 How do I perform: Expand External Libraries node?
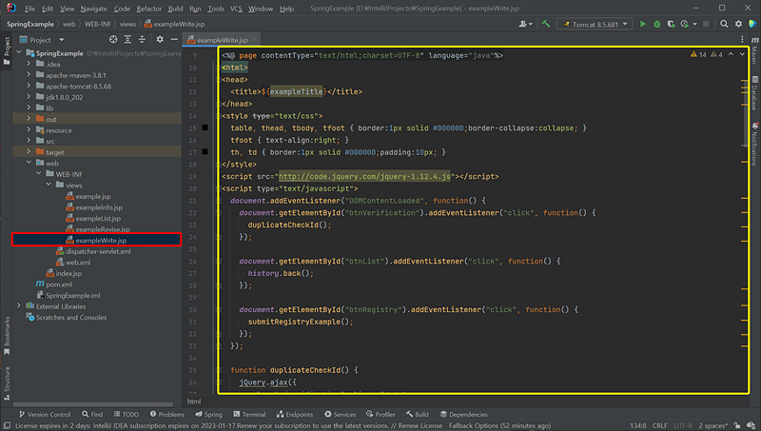tap(19, 305)
